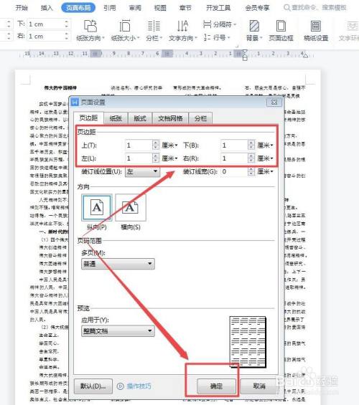Image resolution: width=359 pixels, height=405 pixels.
Task: Switch to the 开始 ribbon tab
Action: (x=22, y=8)
